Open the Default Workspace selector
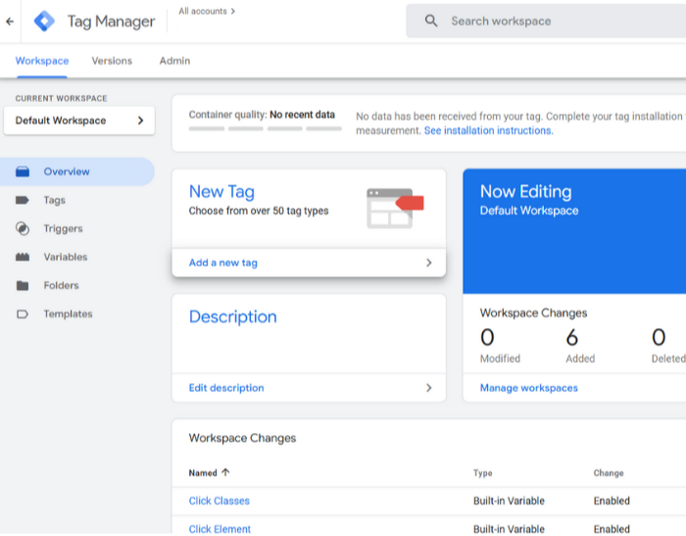 point(79,121)
